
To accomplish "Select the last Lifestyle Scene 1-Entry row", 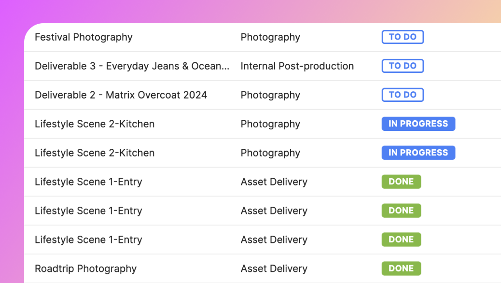I will coord(88,240).
